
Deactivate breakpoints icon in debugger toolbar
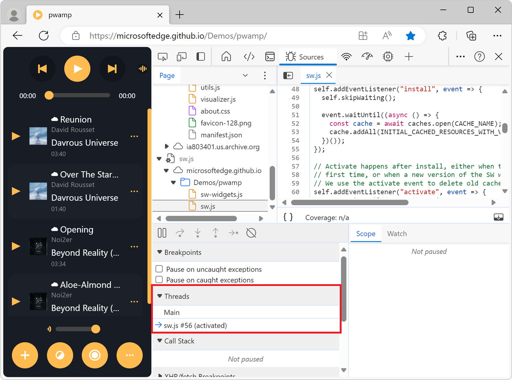click(x=251, y=233)
